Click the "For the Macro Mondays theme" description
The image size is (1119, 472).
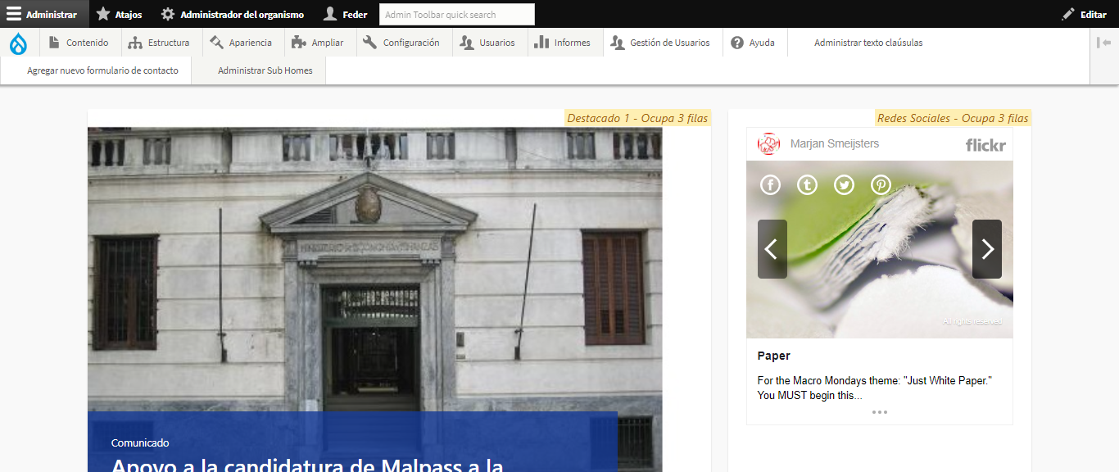click(x=875, y=388)
